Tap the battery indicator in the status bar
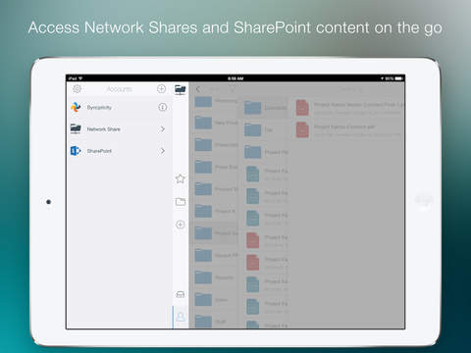Viewport: 471px width, 353px height. pos(398,78)
